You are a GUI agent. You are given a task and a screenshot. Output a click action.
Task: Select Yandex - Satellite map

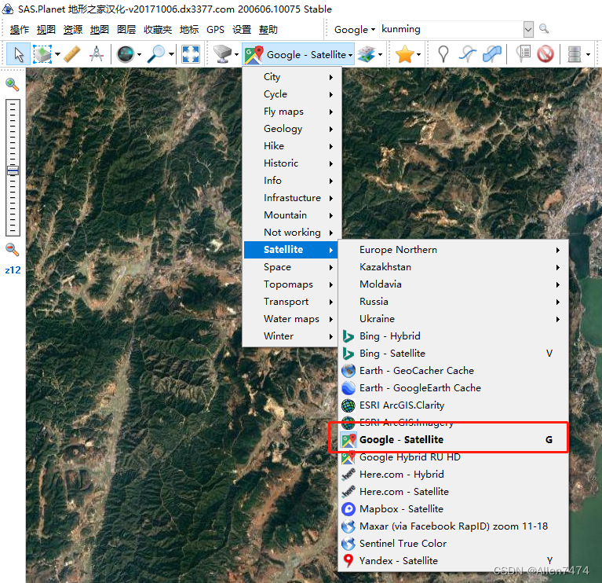[454, 561]
